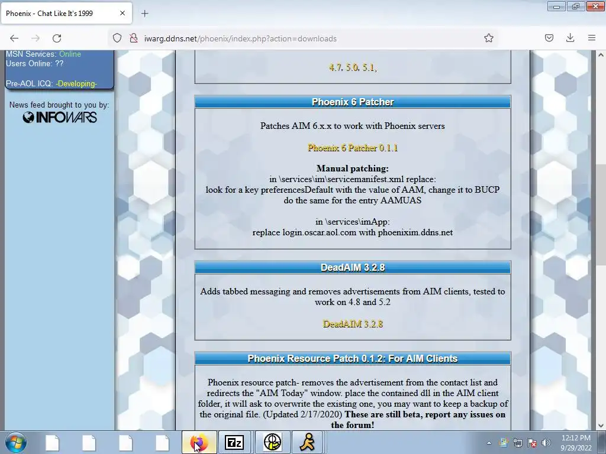606x454 pixels.
Task: Open 7-Zip from the taskbar
Action: coord(234,442)
